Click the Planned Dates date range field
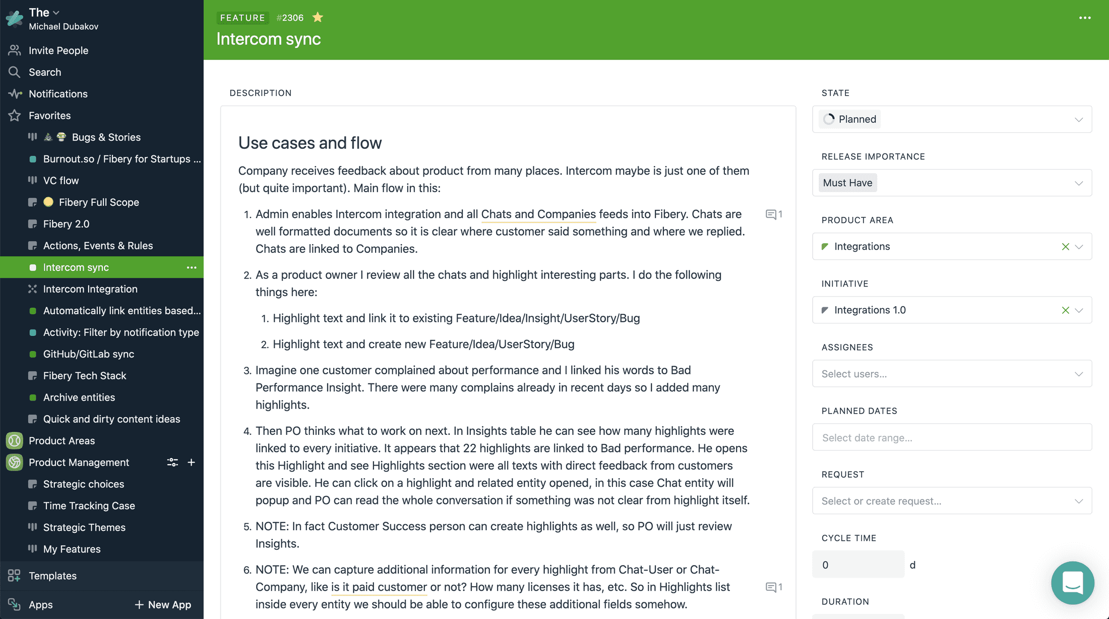 (951, 437)
